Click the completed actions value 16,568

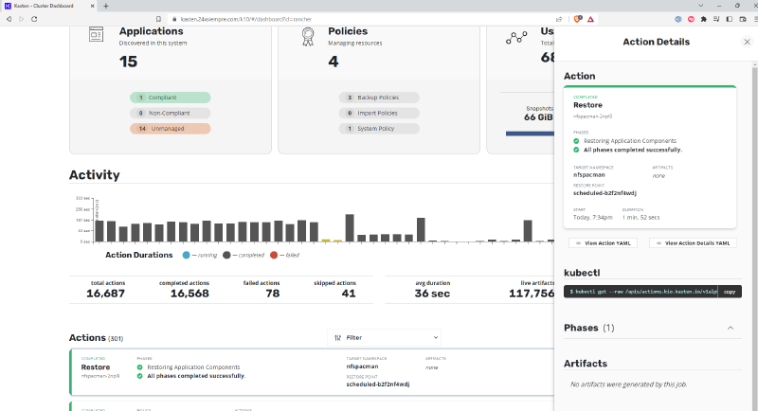click(189, 294)
